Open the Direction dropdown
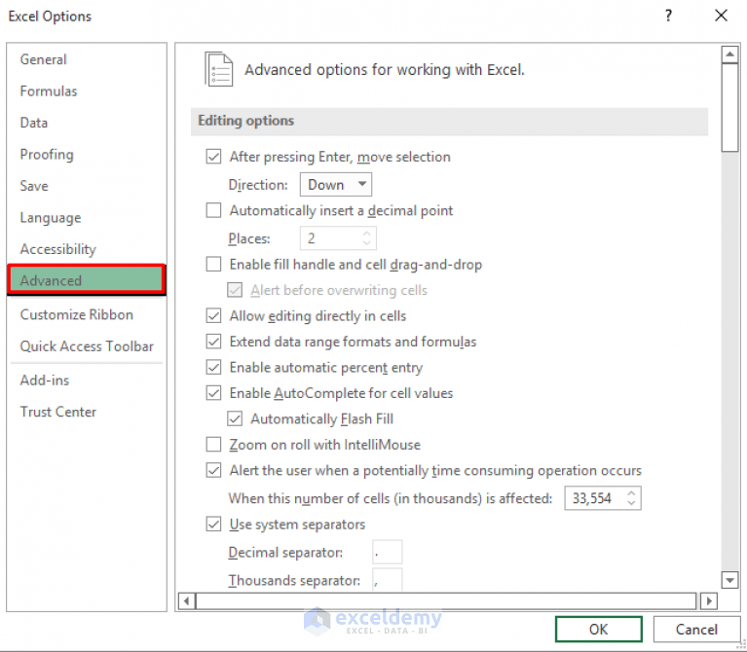 pyautogui.click(x=336, y=185)
